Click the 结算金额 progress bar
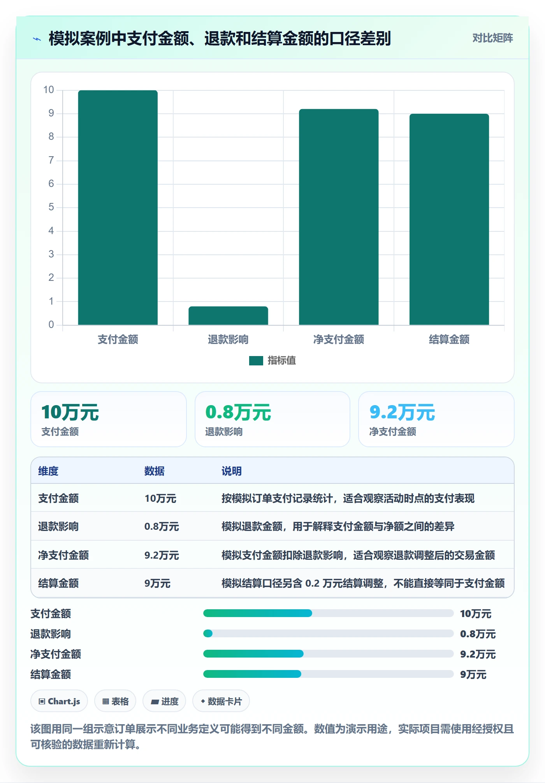 pos(328,674)
